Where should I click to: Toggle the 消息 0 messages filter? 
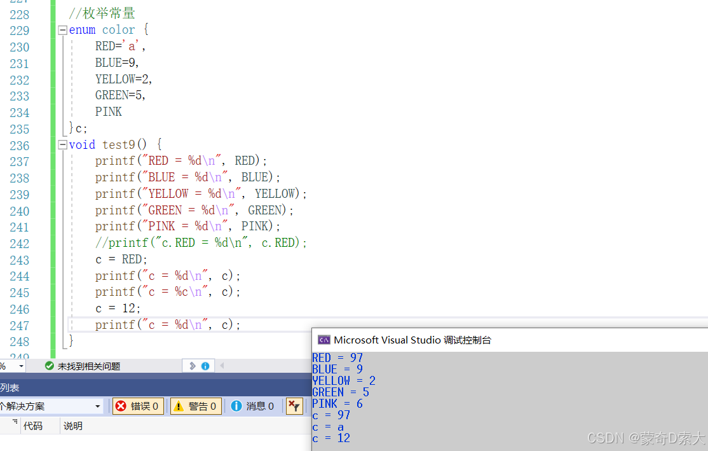[x=253, y=406]
